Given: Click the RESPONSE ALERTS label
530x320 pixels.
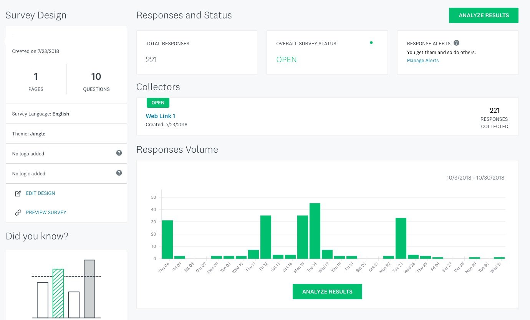Looking at the screenshot, I should (429, 44).
